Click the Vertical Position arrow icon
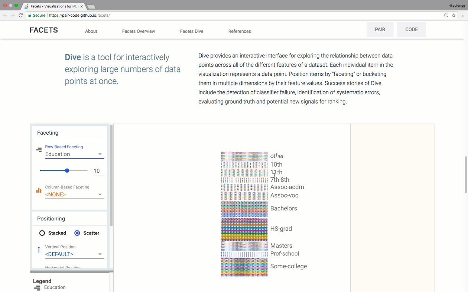This screenshot has height=292, width=468. (x=39, y=250)
